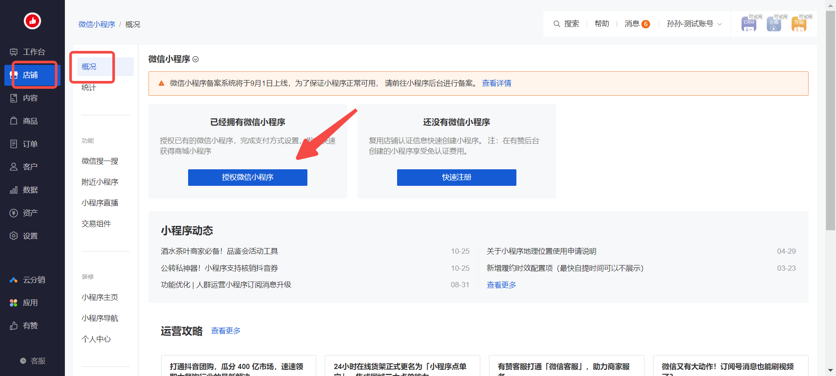
Task: Click the 导购 trial app icon
Action: point(799,24)
